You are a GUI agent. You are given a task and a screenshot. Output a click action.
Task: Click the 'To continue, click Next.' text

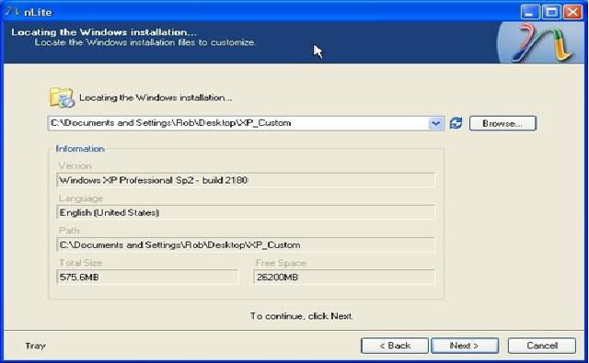[x=302, y=316]
